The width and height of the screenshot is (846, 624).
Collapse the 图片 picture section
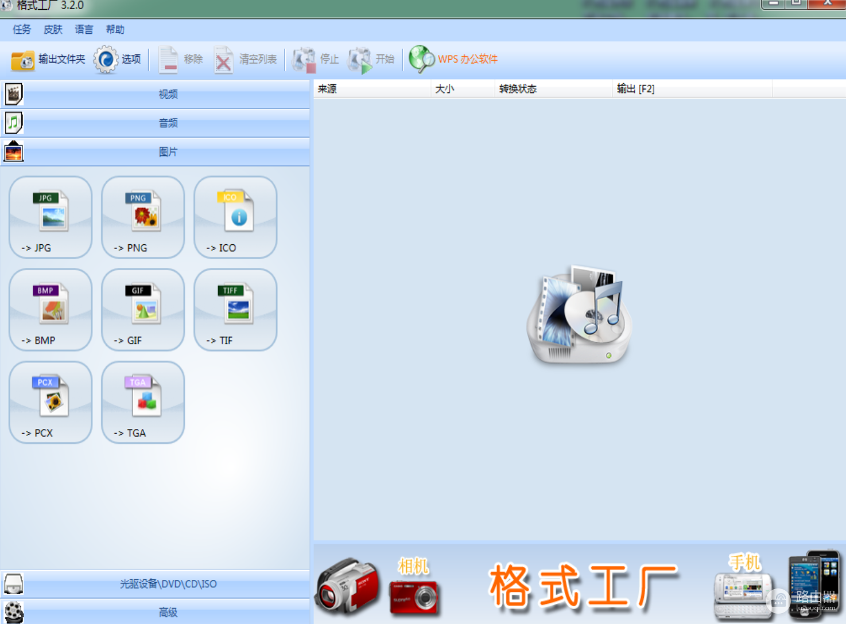(x=155, y=151)
